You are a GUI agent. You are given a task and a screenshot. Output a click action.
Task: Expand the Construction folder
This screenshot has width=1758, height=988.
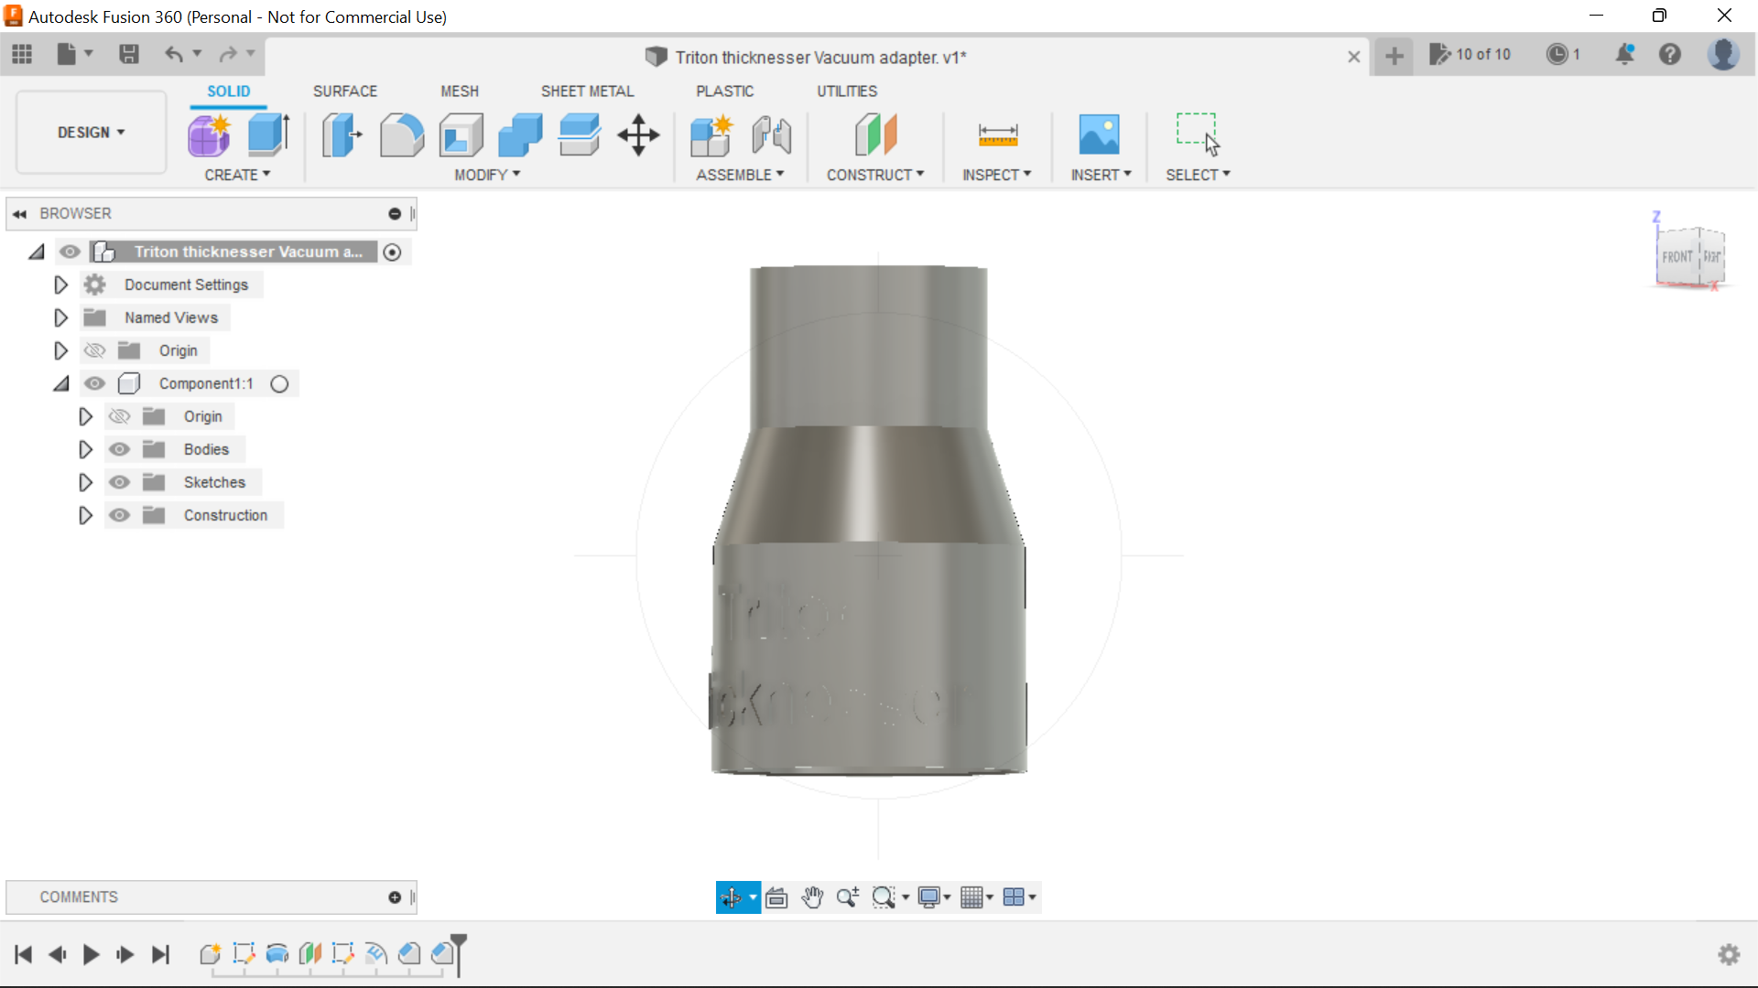click(85, 515)
